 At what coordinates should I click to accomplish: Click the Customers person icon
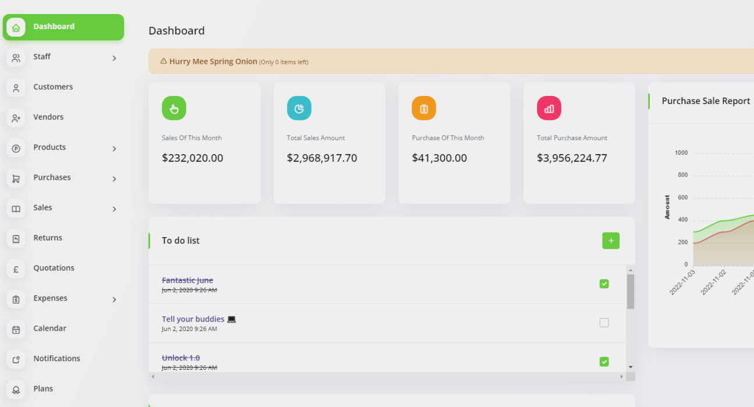click(16, 88)
